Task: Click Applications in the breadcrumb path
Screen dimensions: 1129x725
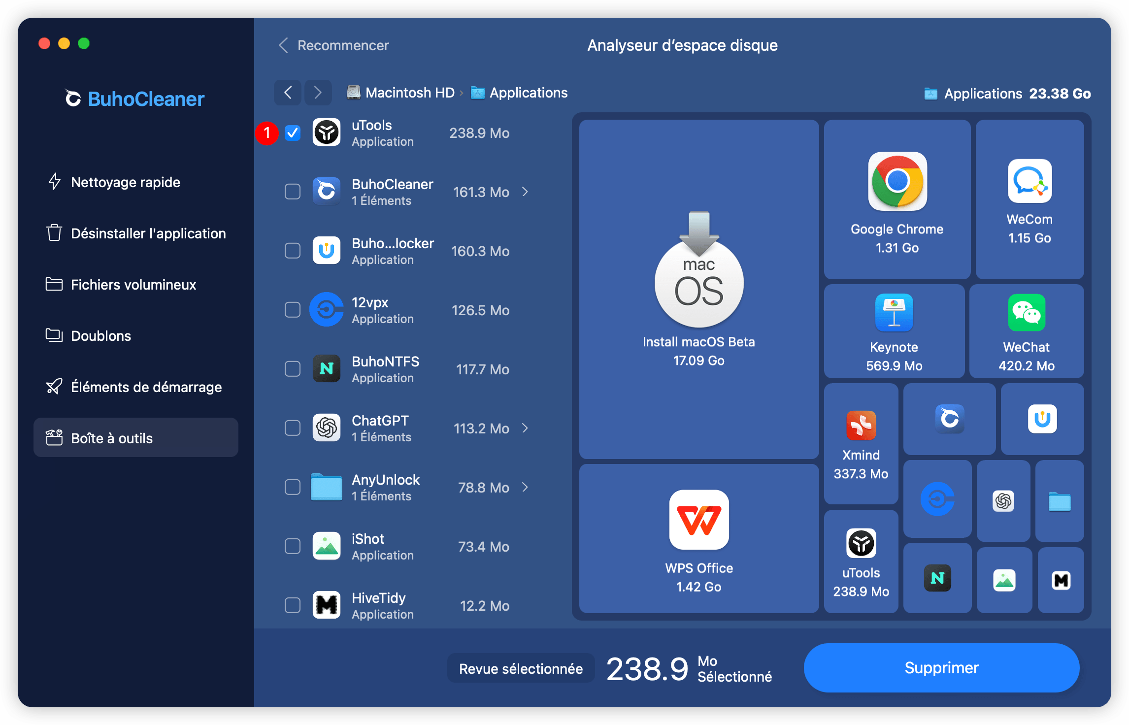Action: coord(519,93)
